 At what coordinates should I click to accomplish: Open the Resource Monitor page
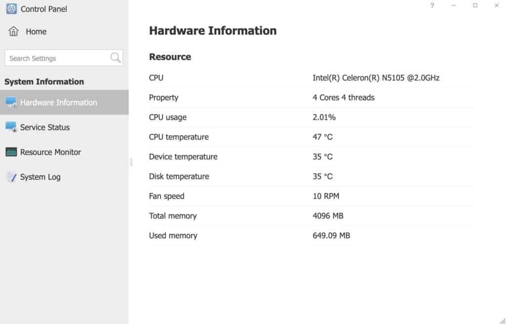click(x=50, y=152)
